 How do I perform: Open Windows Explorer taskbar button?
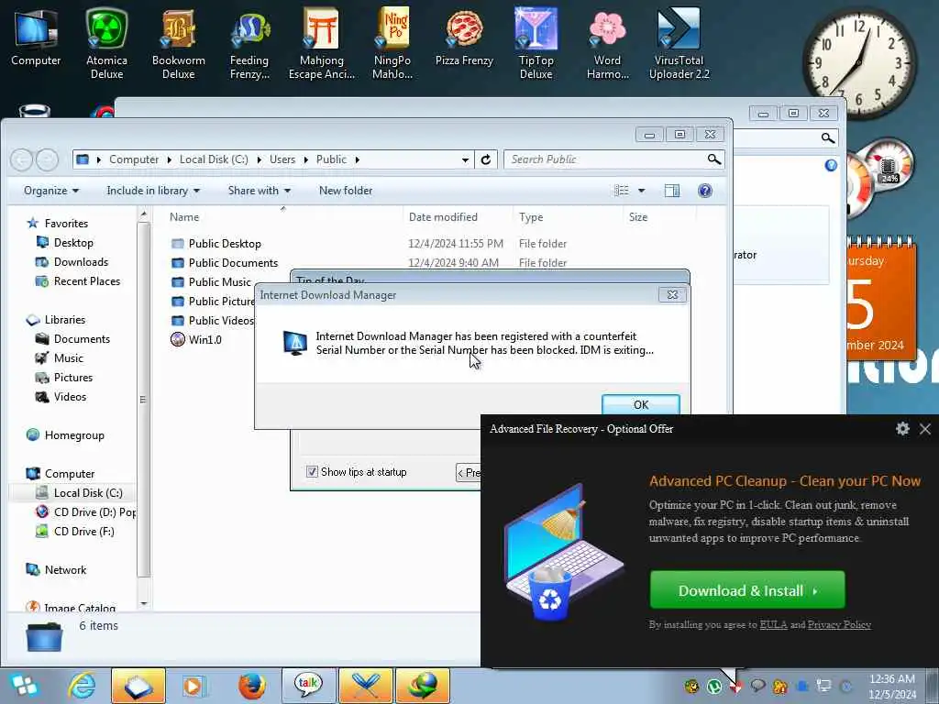(x=138, y=686)
